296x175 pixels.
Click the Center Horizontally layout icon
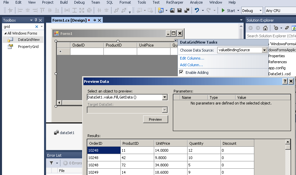[99, 10]
